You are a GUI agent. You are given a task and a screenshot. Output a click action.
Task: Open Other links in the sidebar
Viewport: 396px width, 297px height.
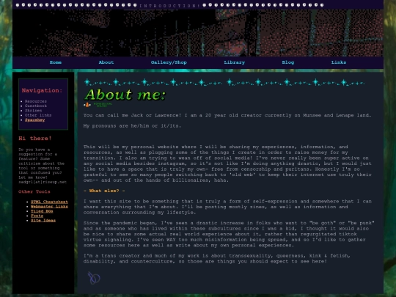point(38,115)
